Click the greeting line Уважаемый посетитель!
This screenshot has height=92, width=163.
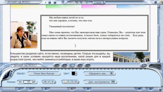(x=62, y=27)
